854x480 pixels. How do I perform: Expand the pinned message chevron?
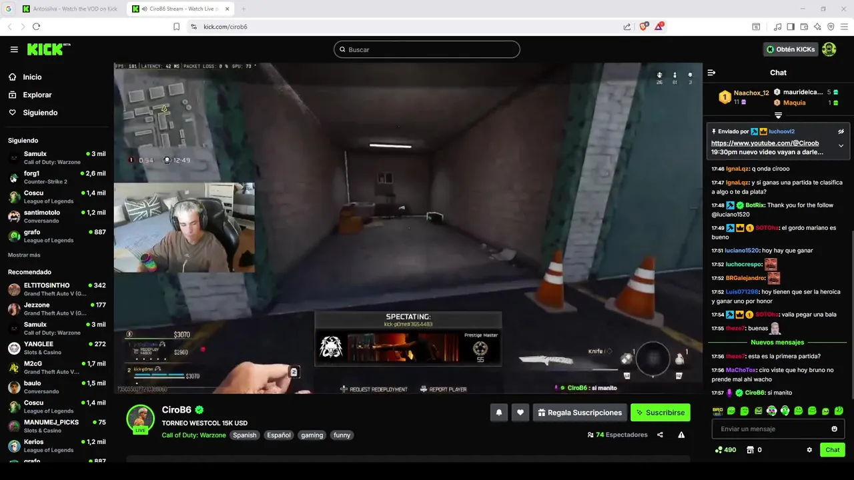(841, 146)
